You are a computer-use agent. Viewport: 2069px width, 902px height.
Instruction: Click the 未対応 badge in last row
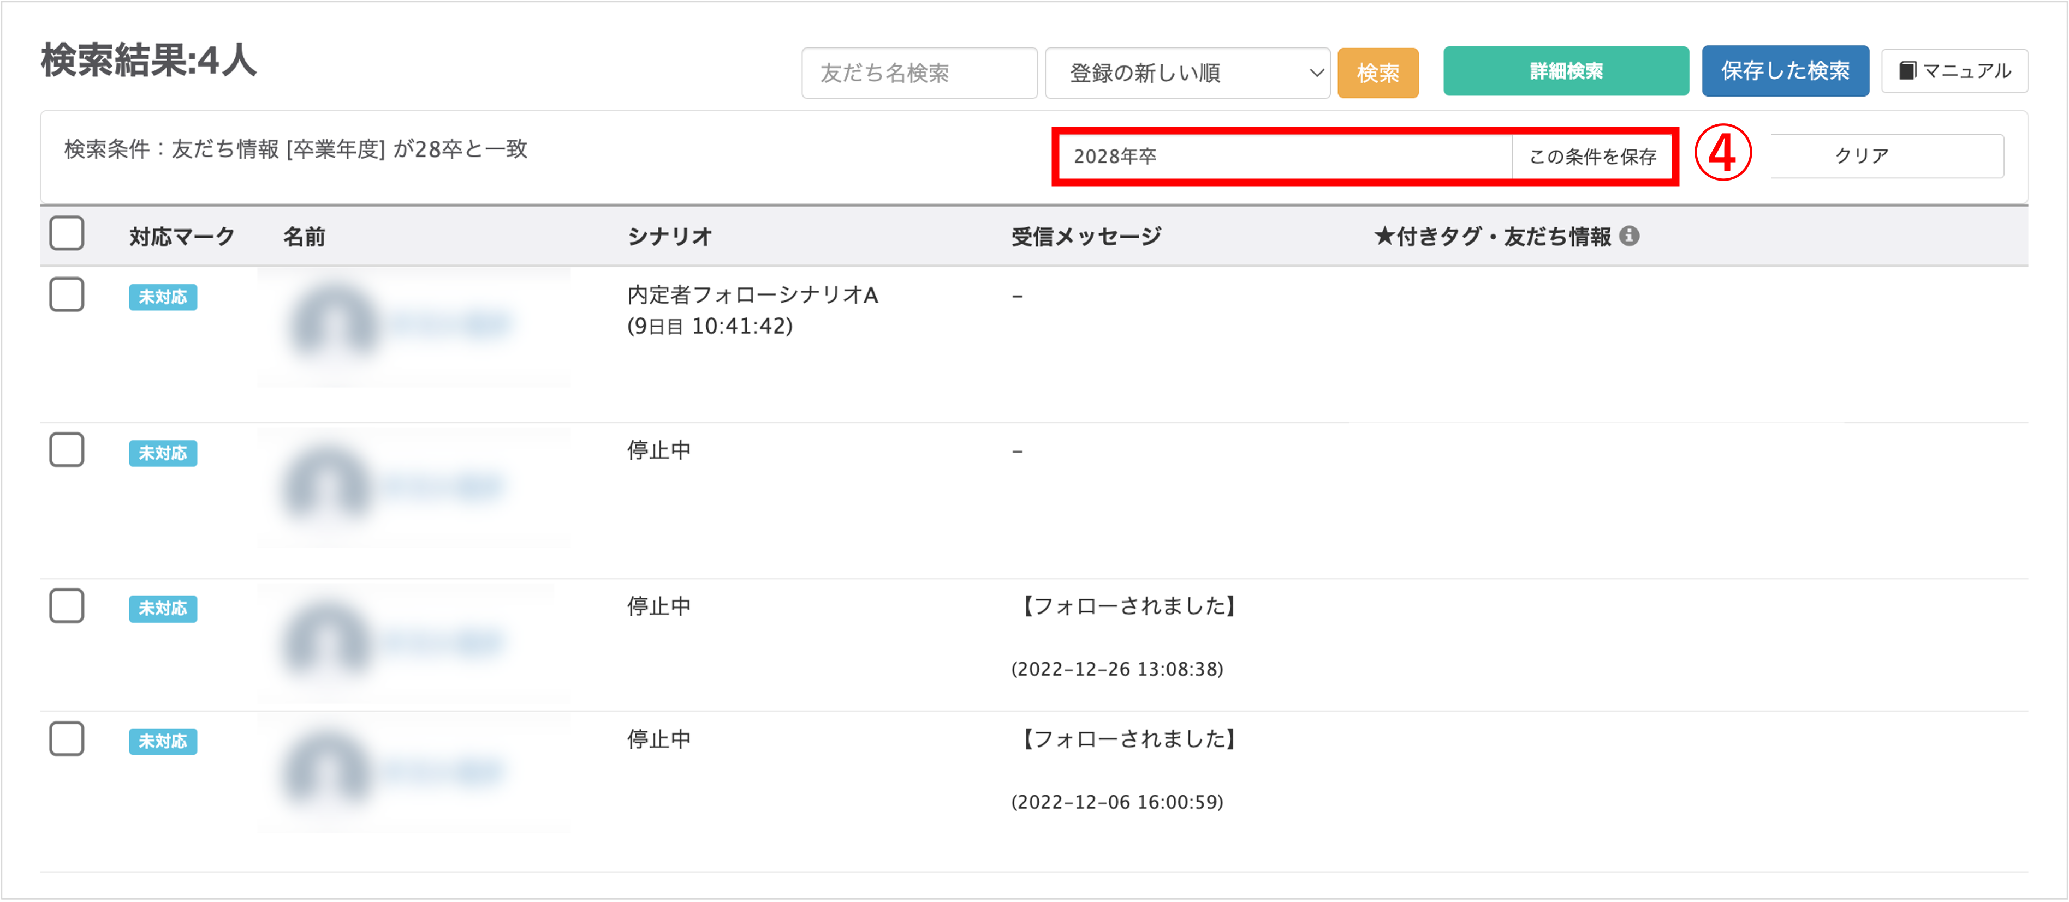pyautogui.click(x=162, y=741)
